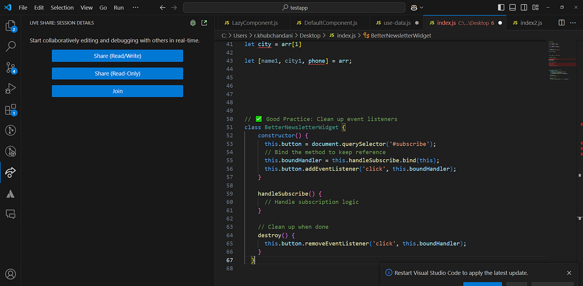Open the Copilot icon in the title bar

pos(414,8)
